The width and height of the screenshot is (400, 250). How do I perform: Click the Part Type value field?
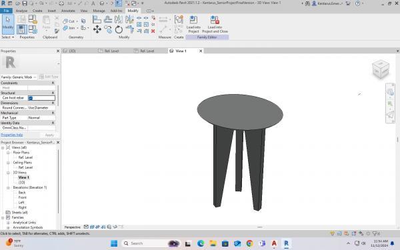tap(41, 118)
